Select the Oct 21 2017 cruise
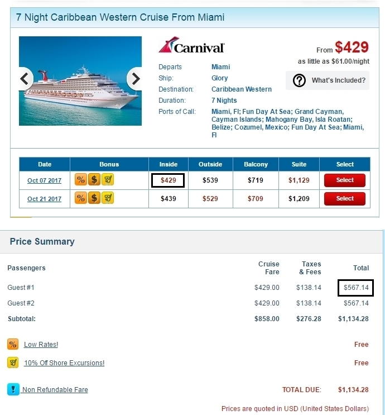 [344, 199]
